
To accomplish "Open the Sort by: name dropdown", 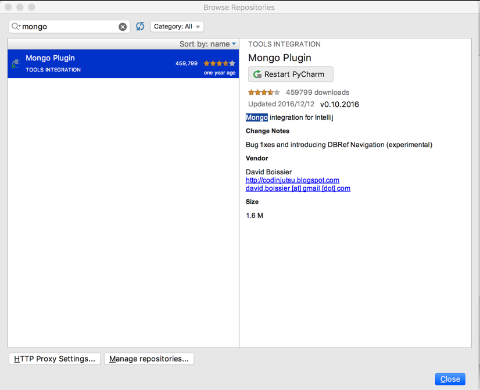I will [x=207, y=44].
